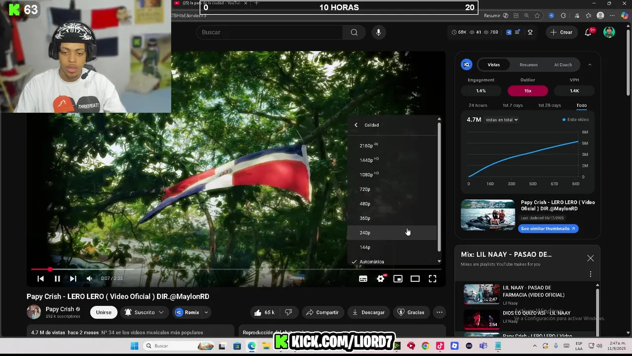Mute the video volume

click(x=89, y=279)
